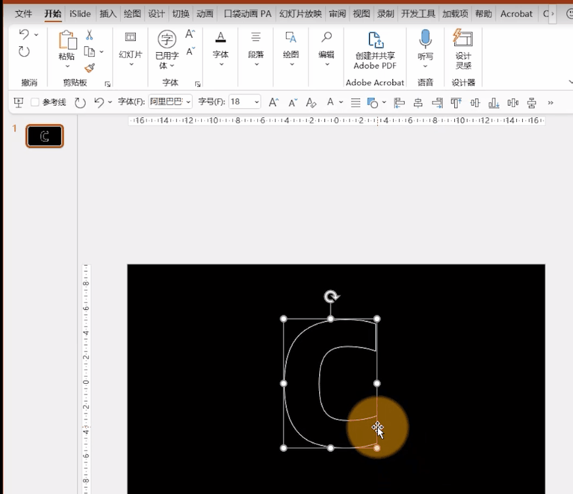
Task: Click the shapes arrange icon
Action: (x=373, y=103)
